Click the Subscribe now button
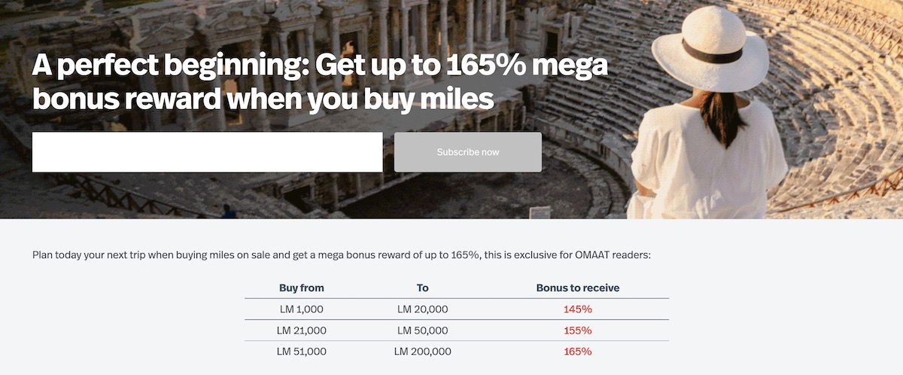The image size is (903, 375). (x=468, y=152)
